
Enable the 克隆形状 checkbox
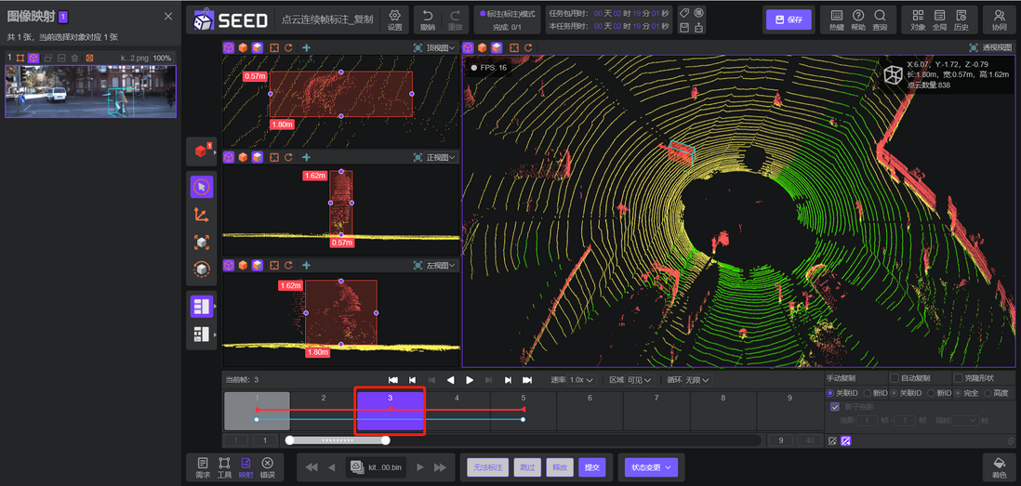click(958, 378)
